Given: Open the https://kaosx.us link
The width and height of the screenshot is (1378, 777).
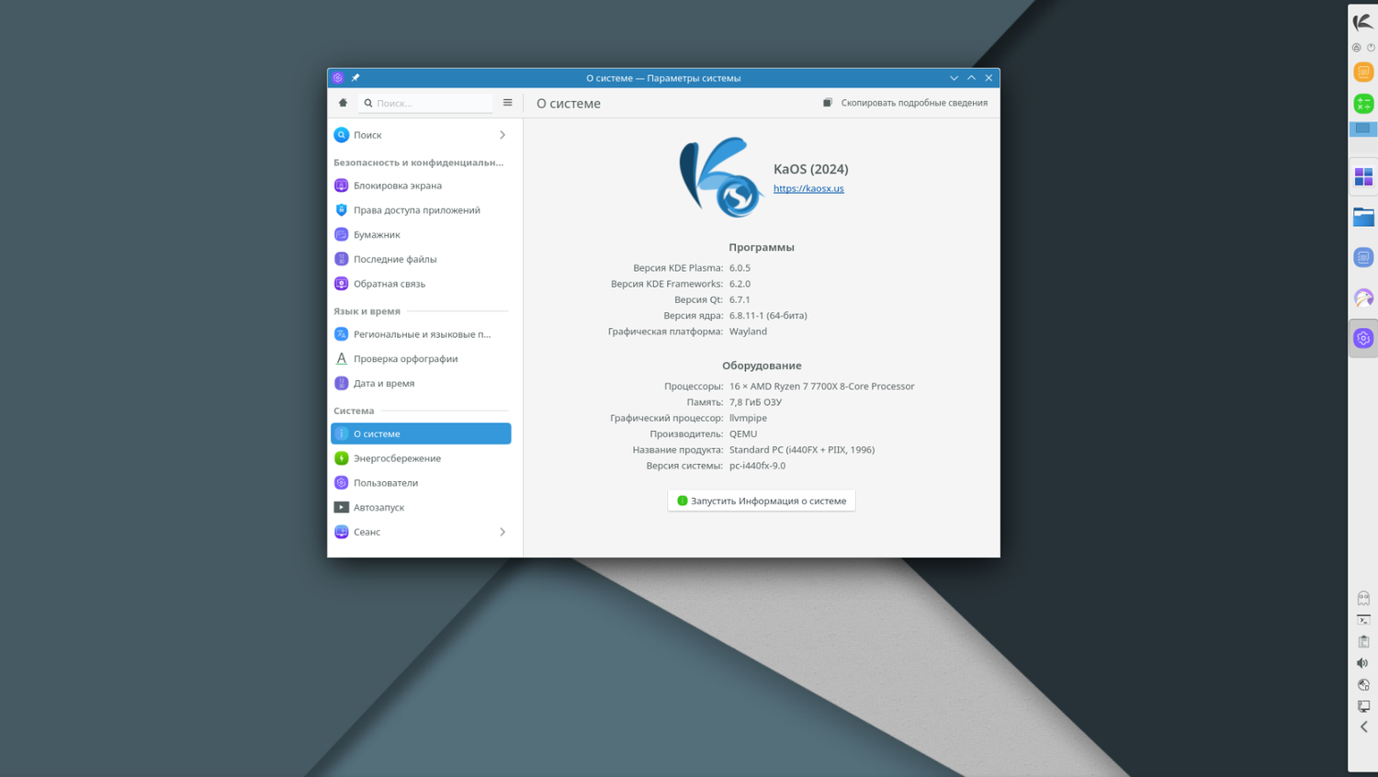Looking at the screenshot, I should pyautogui.click(x=808, y=188).
